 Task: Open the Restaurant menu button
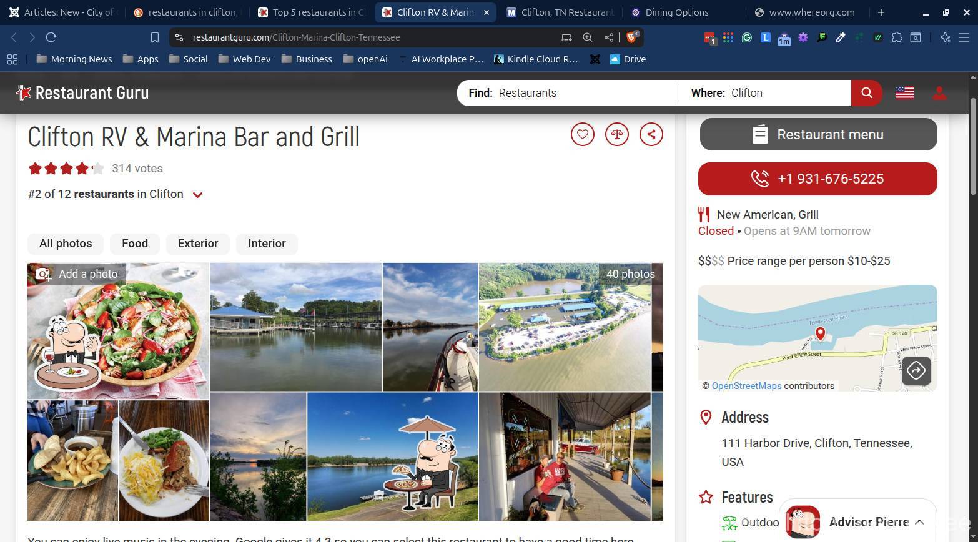818,134
